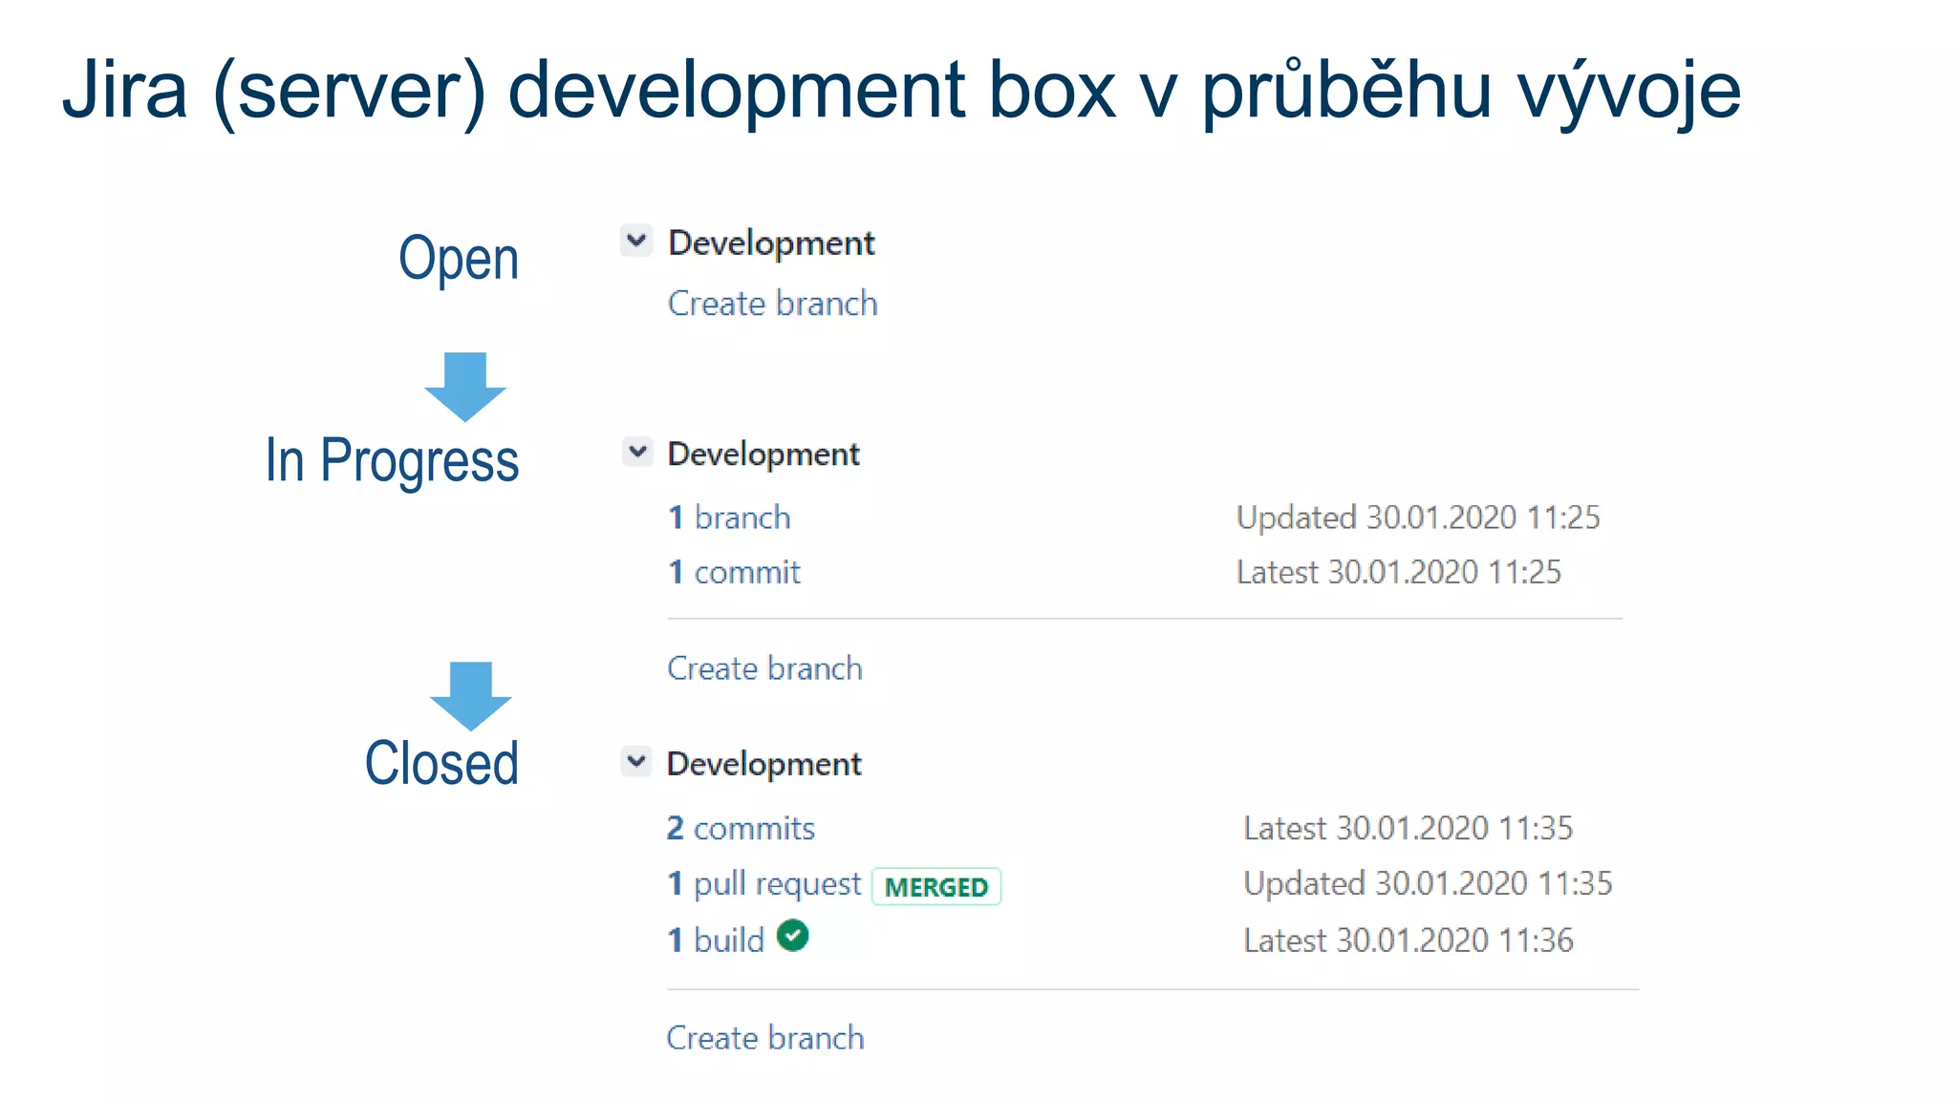Open the 1 commit link
The width and height of the screenshot is (1957, 1100).
tap(734, 572)
